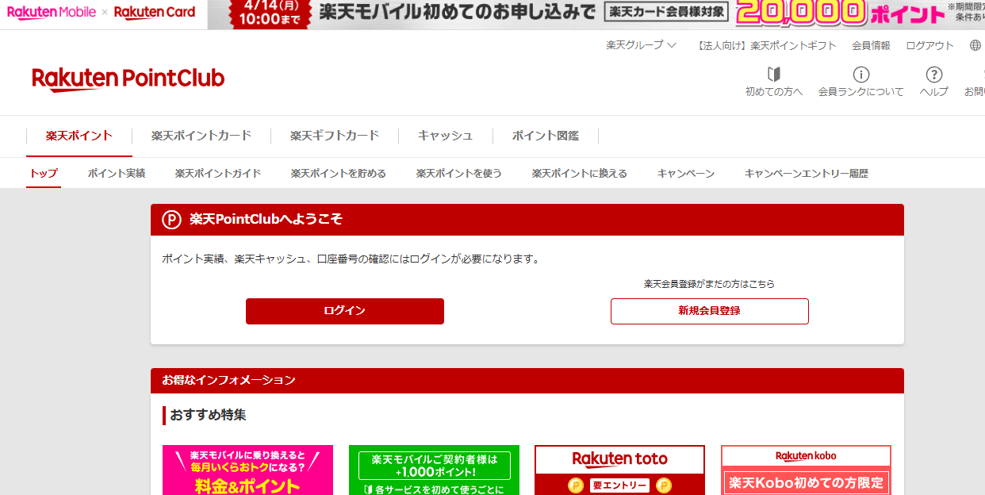
Task: Open 楽天ポイントに換える sub-menu
Action: click(580, 173)
